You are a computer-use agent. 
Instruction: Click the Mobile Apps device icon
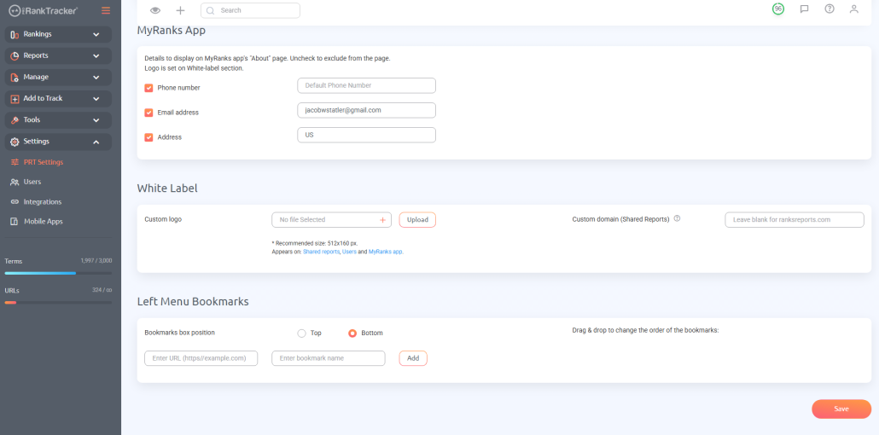point(15,222)
